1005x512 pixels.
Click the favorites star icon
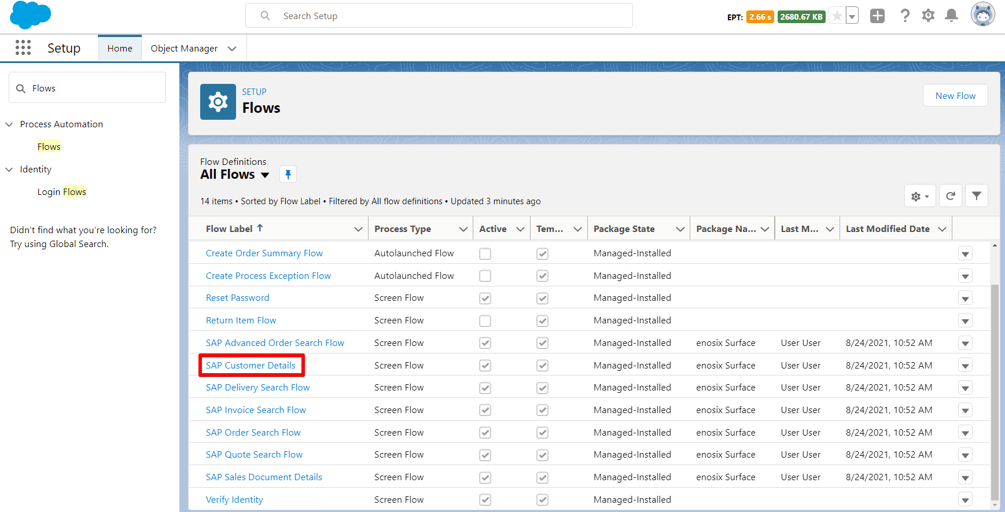click(837, 16)
